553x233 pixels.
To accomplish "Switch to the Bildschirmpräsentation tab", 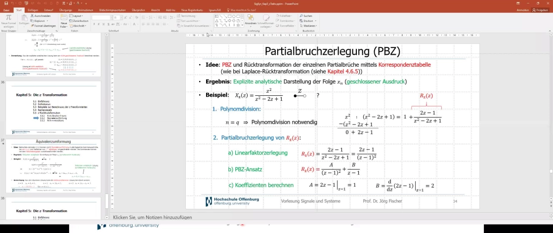I will pyautogui.click(x=113, y=10).
